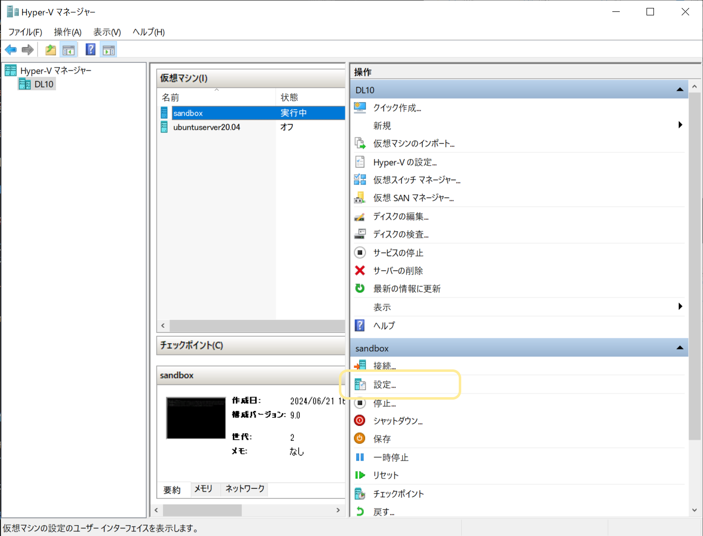The width and height of the screenshot is (703, 536).
Task: Click details pane scroll right arrow
Action: tap(338, 510)
